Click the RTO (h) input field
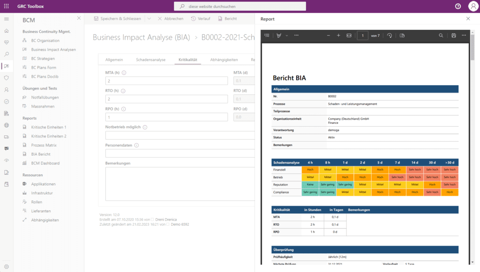This screenshot has width=480, height=272. pyautogui.click(x=166, y=99)
